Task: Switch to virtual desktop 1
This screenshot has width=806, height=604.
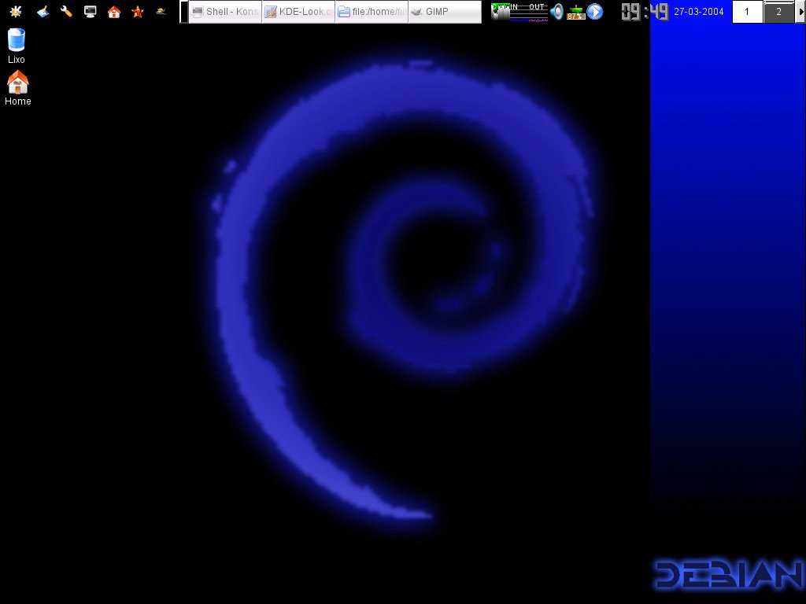Action: 747,12
